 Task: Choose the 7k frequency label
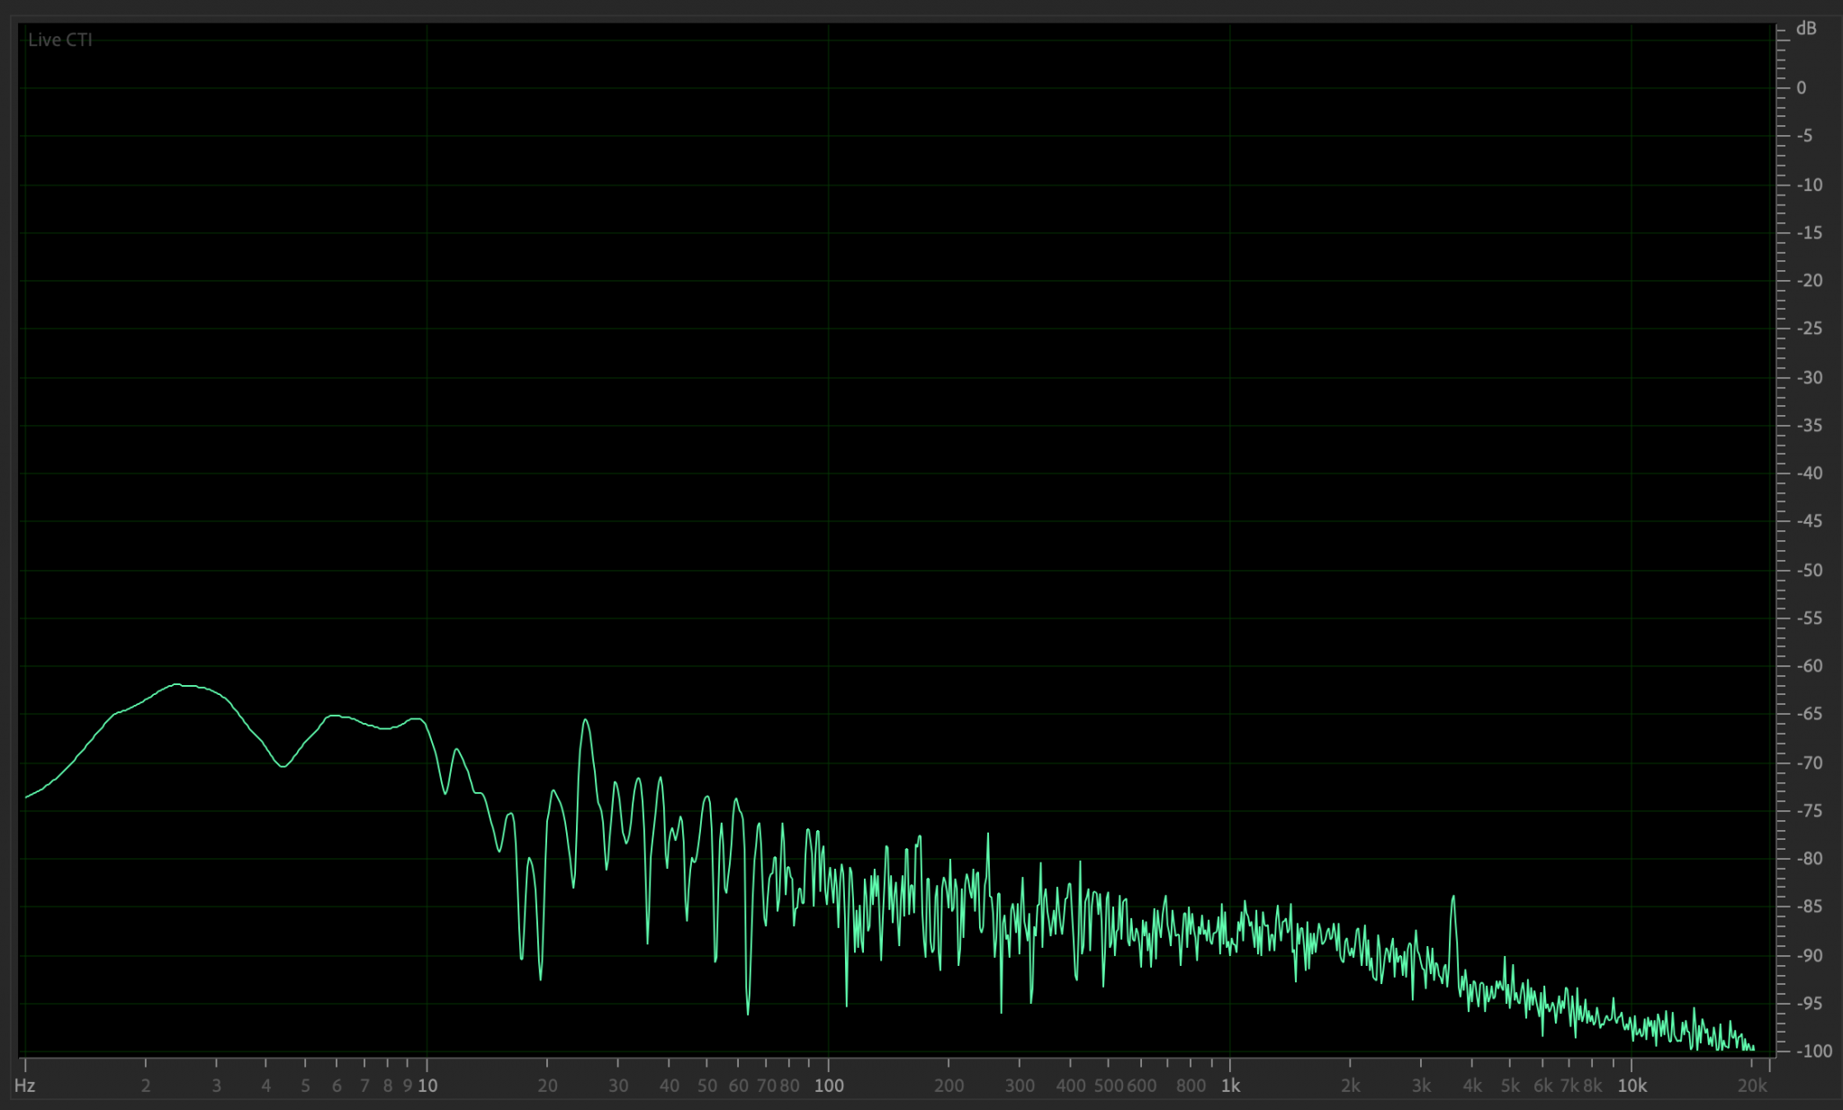(x=1569, y=1086)
